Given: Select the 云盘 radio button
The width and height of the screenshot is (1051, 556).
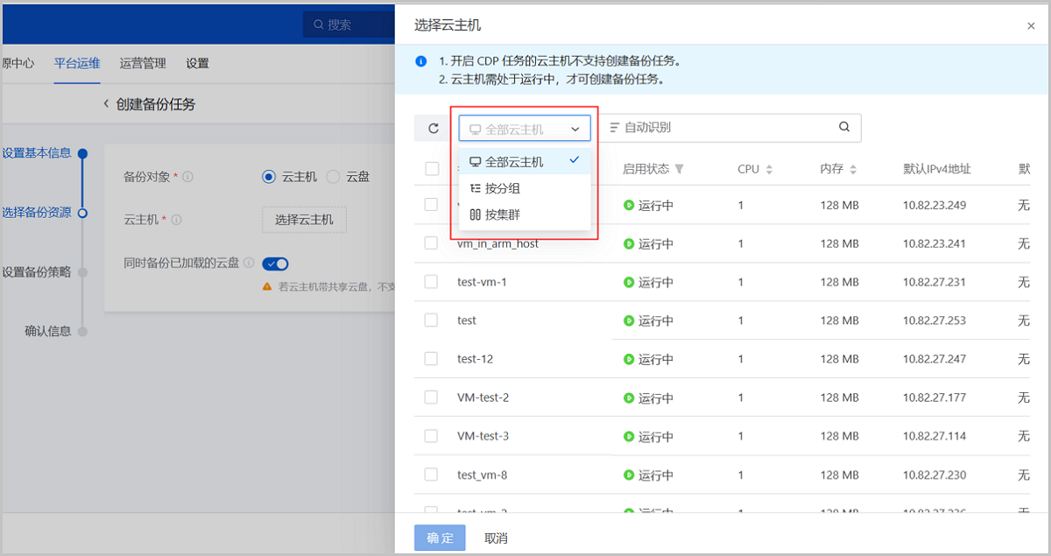Looking at the screenshot, I should [x=333, y=177].
